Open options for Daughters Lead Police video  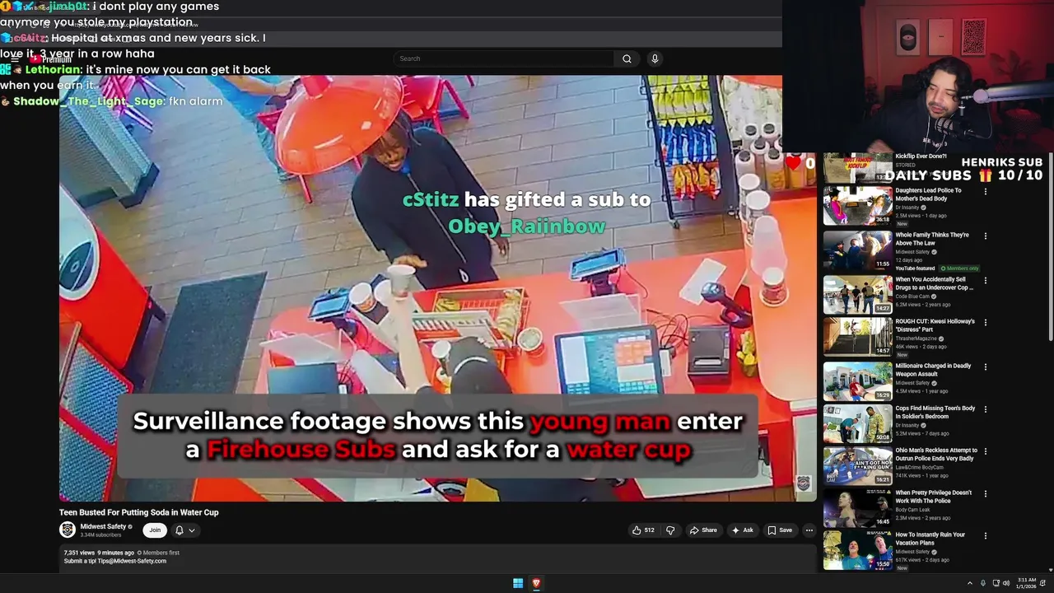click(985, 192)
